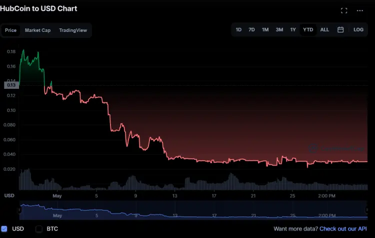The width and height of the screenshot is (375, 238).
Task: Toggle LOG scale on chart
Action: click(x=358, y=29)
